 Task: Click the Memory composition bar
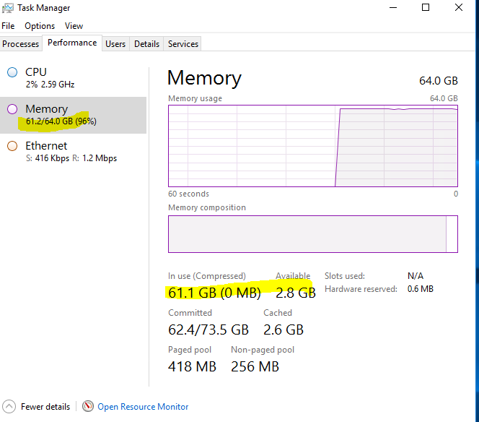click(312, 233)
